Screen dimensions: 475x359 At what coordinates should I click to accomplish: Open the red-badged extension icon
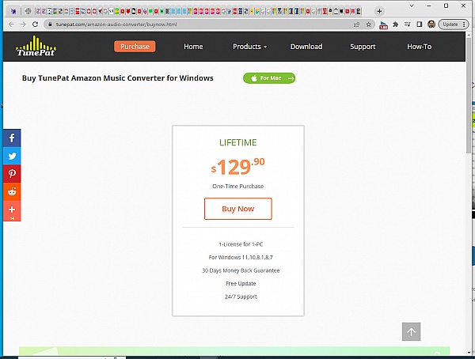[x=383, y=25]
